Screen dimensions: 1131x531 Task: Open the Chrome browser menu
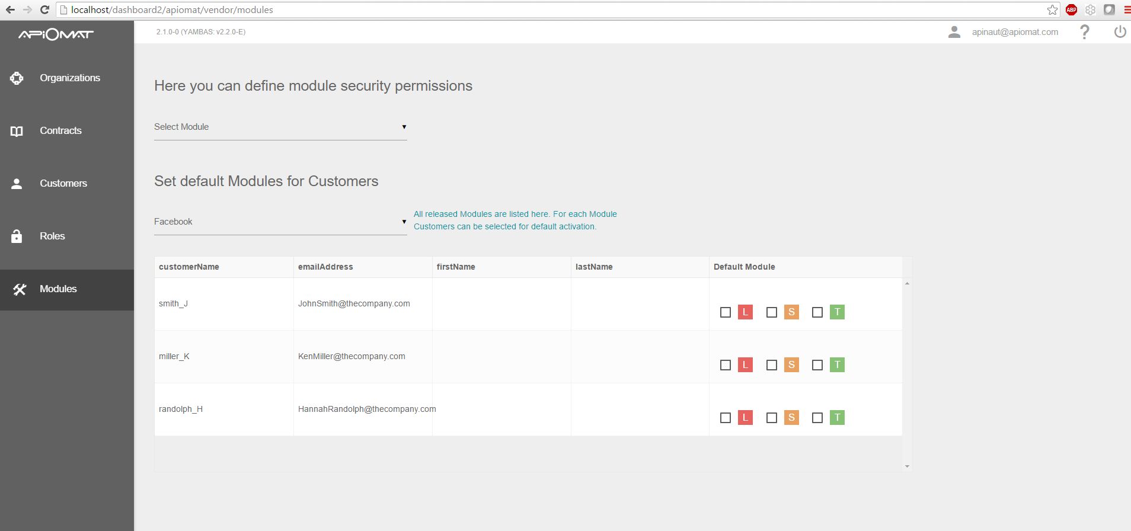click(1127, 9)
